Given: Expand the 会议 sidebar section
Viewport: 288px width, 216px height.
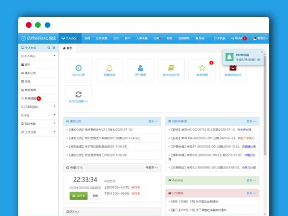Looking at the screenshot, I should click(x=38, y=115).
